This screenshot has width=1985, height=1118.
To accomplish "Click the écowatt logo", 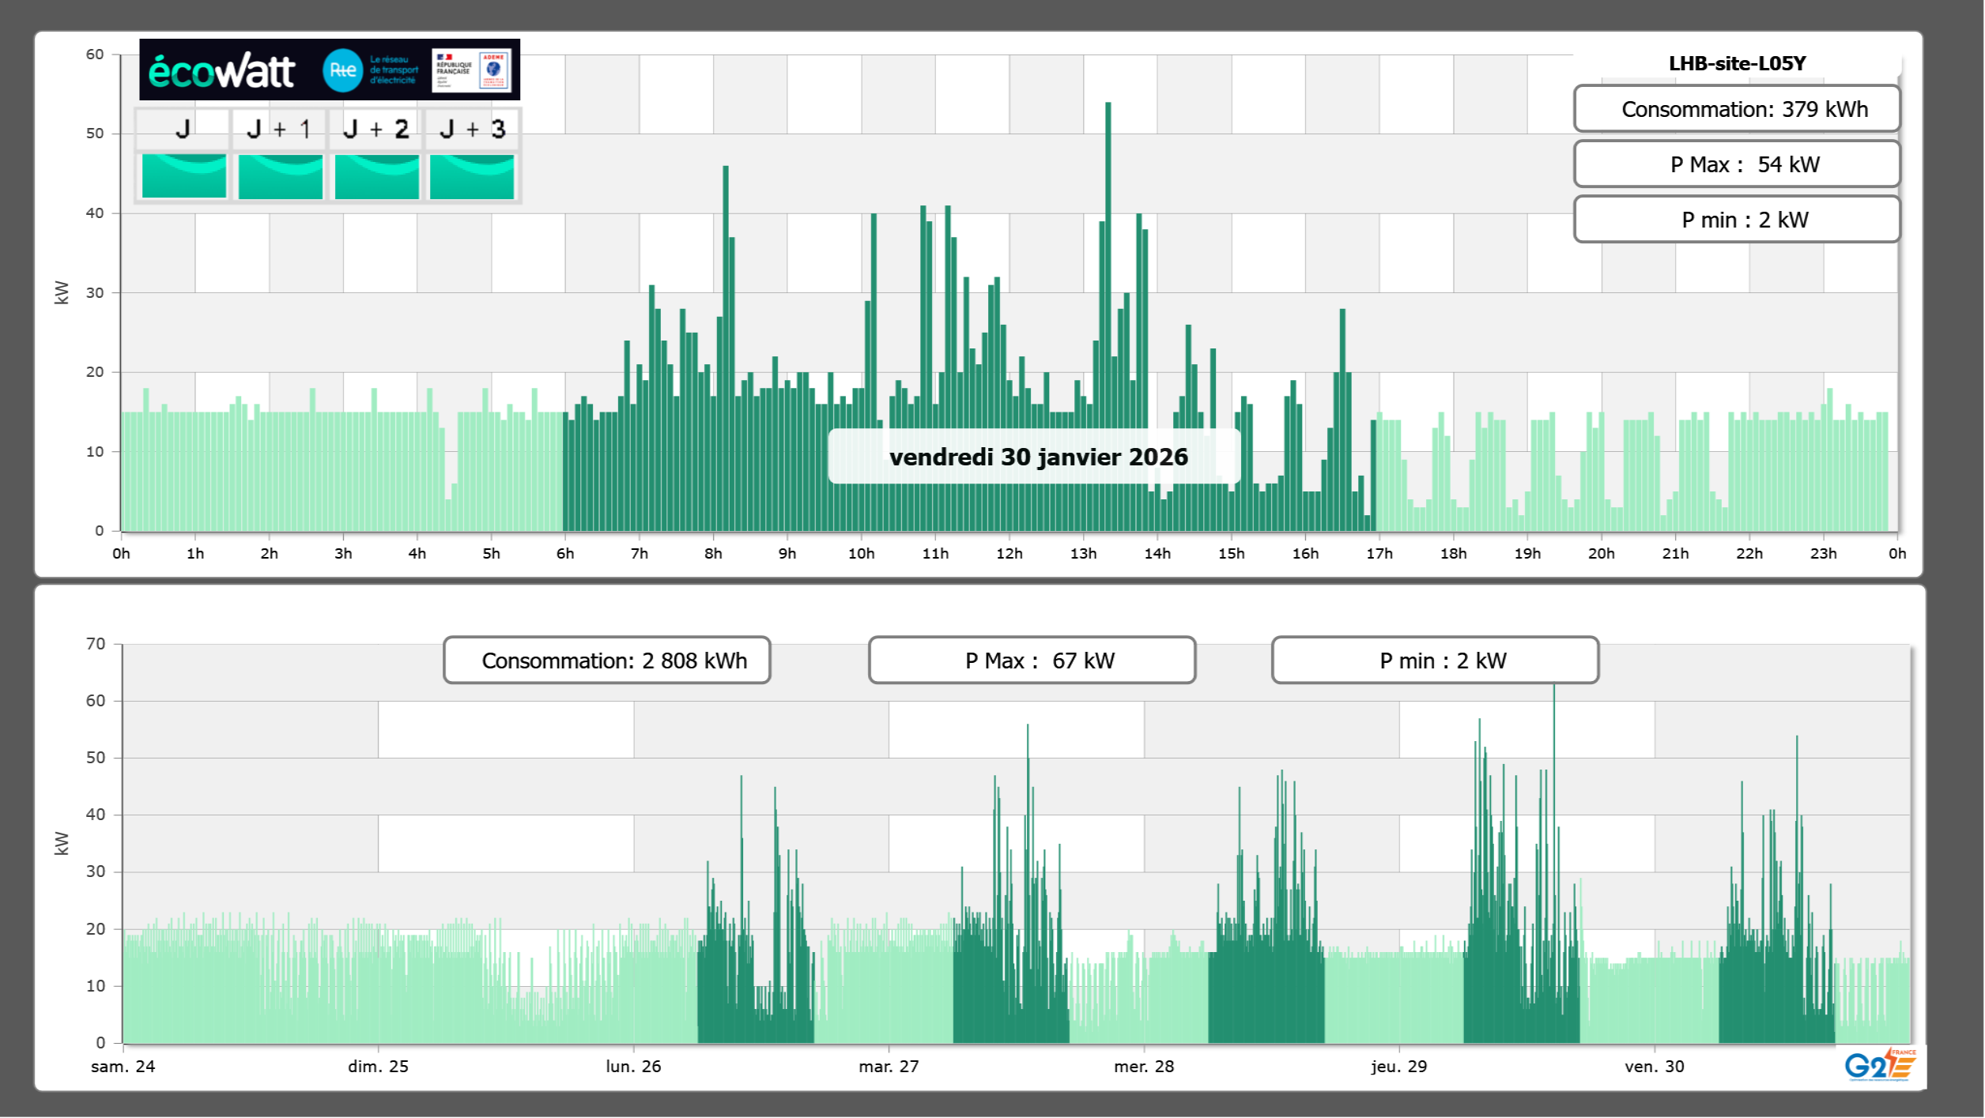I will (221, 71).
